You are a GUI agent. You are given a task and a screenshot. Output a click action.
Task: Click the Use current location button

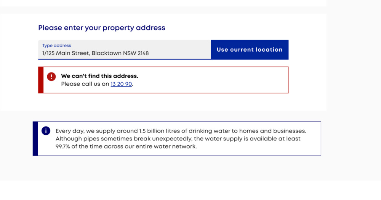pos(250,50)
